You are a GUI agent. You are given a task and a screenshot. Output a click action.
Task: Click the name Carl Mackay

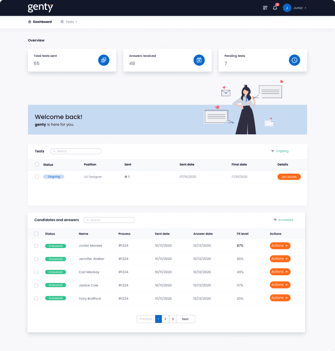coord(89,272)
